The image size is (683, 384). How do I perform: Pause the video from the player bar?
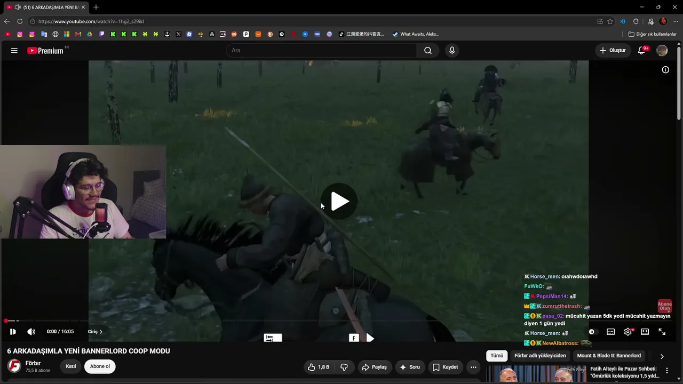tap(13, 332)
